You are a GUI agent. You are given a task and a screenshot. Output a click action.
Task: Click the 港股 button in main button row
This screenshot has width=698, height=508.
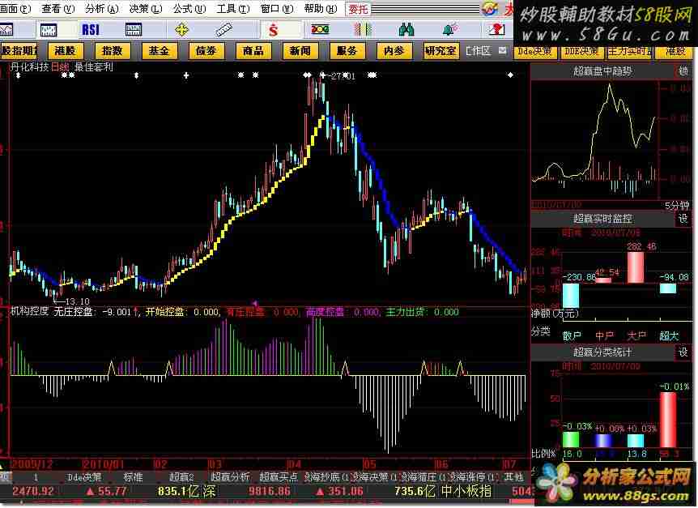66,51
